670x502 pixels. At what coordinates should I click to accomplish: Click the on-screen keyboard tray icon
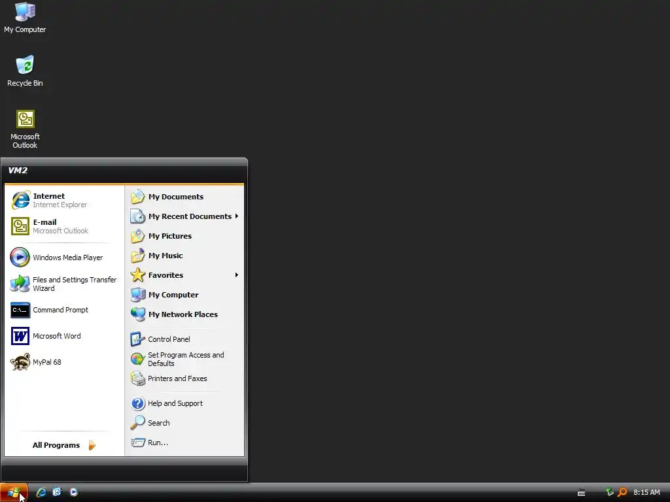click(581, 492)
